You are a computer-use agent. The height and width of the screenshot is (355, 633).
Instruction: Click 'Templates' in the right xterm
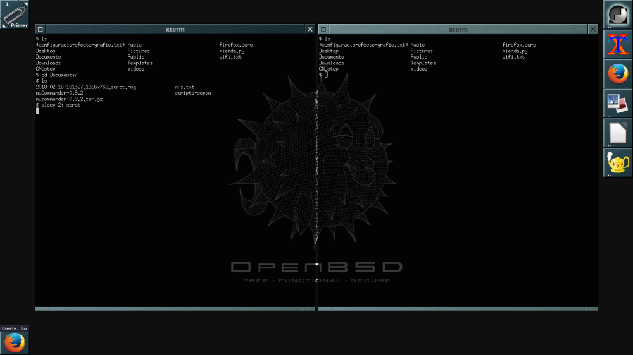point(423,63)
